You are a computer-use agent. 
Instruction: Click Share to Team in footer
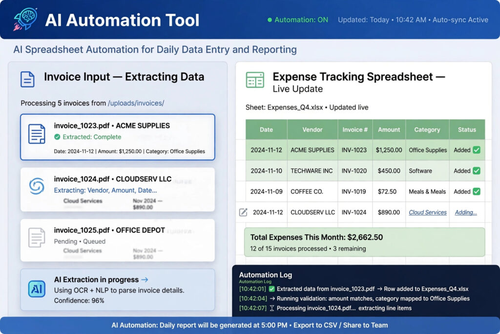(365, 325)
